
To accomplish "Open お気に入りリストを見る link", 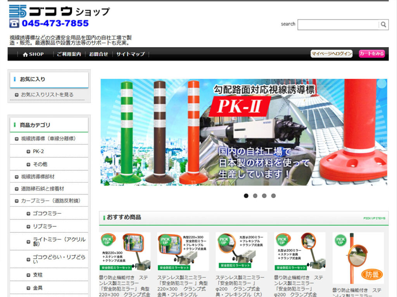I will click(x=47, y=95).
